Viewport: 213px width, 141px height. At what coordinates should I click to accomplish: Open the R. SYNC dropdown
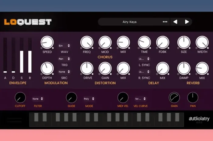pyautogui.click(x=144, y=72)
